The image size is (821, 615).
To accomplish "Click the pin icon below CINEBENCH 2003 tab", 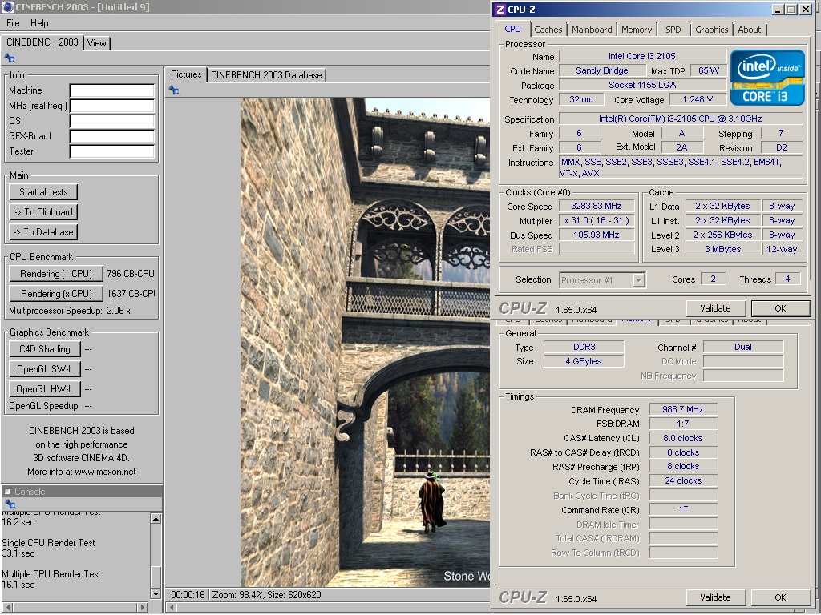I will coord(10,58).
